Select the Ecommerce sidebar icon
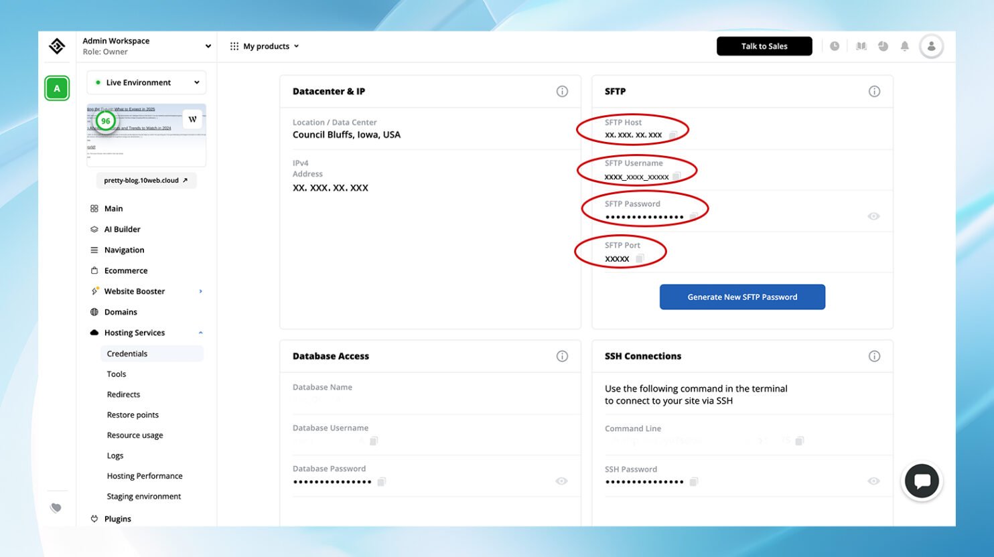Image resolution: width=994 pixels, height=557 pixels. coord(94,270)
